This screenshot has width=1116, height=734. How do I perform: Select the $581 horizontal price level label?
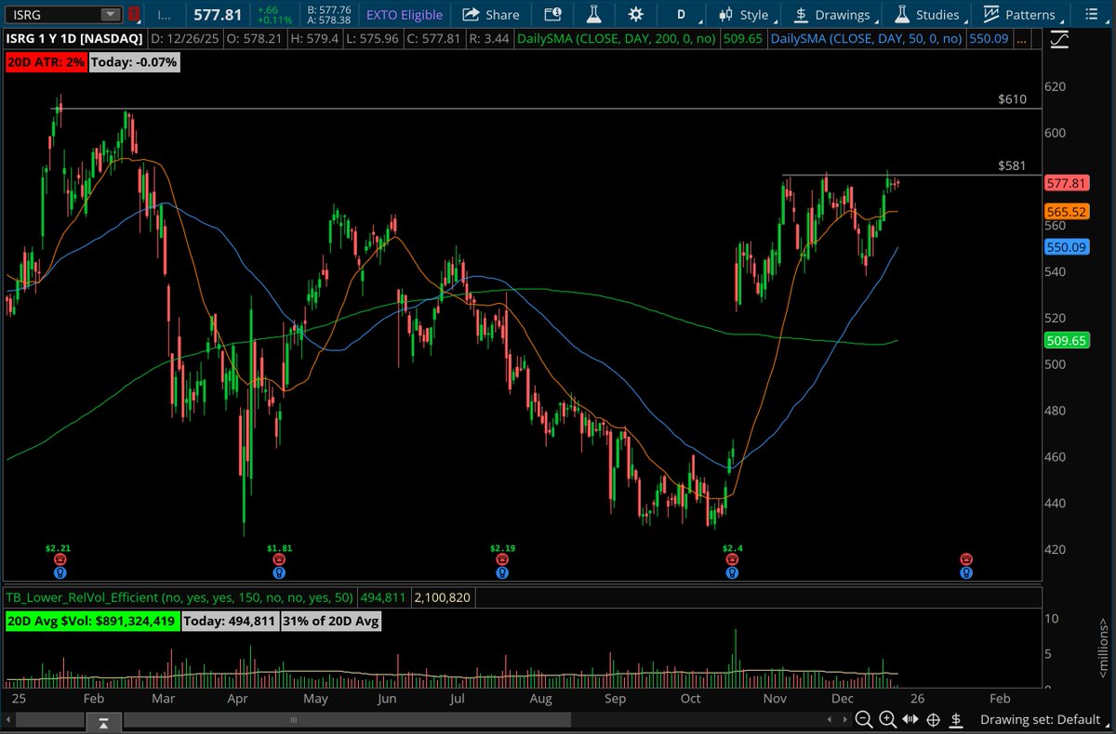pos(1012,165)
